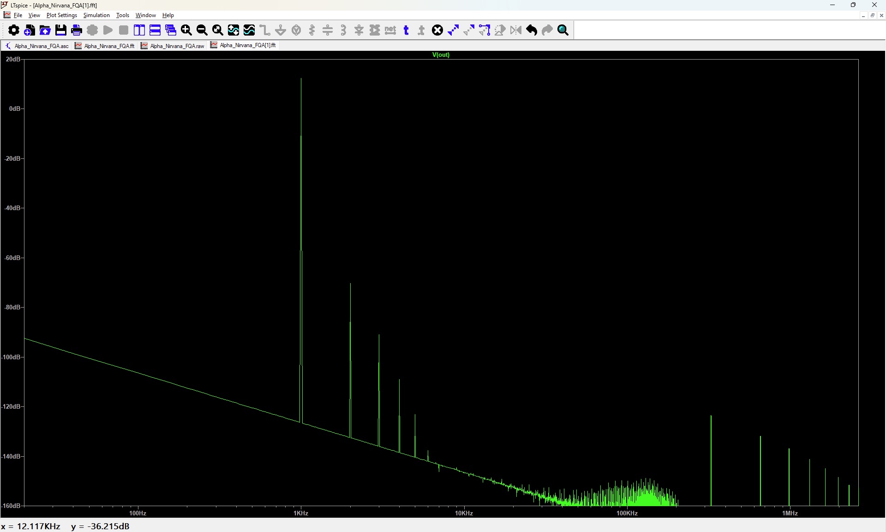The width and height of the screenshot is (886, 532).
Task: Click the y = -36.215dB status readout
Action: pos(100,526)
